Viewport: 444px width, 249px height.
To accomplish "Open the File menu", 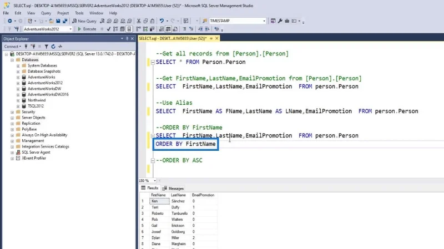I will [x=6, y=13].
